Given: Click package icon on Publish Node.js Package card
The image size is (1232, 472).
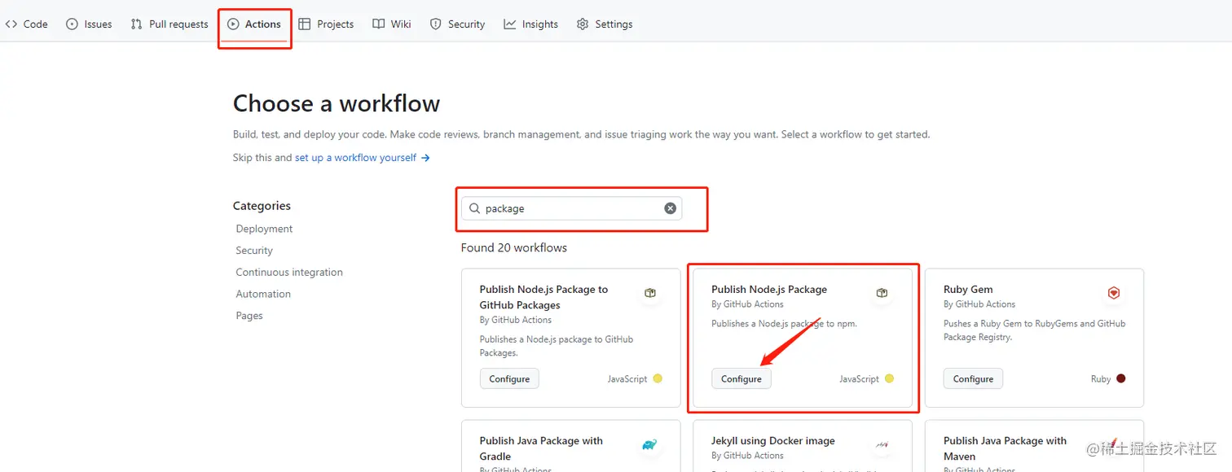Looking at the screenshot, I should click(x=882, y=293).
